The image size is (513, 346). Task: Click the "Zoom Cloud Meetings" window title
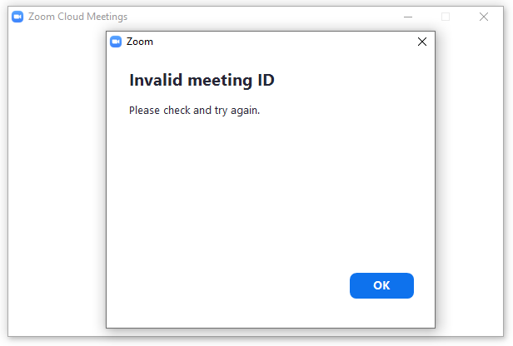point(78,17)
